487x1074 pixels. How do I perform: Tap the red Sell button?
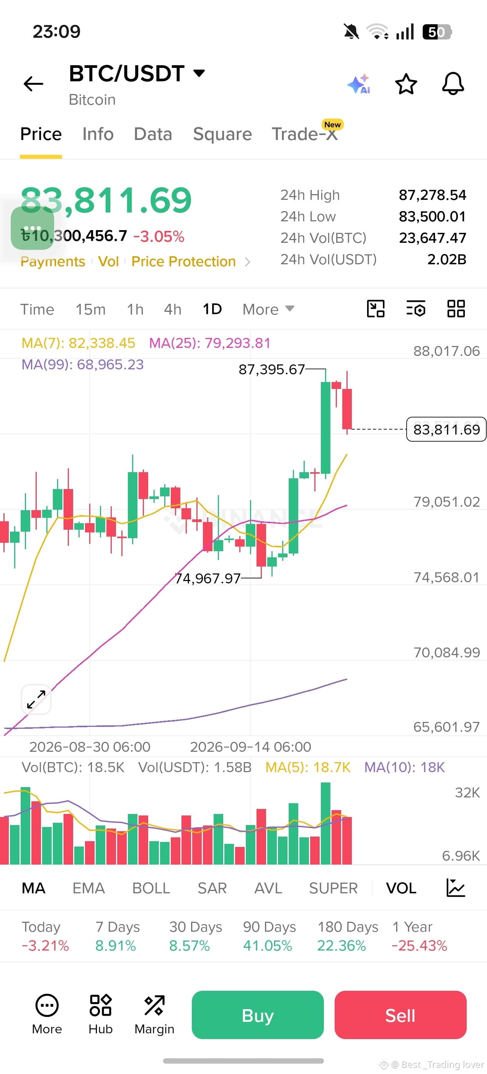400,1015
